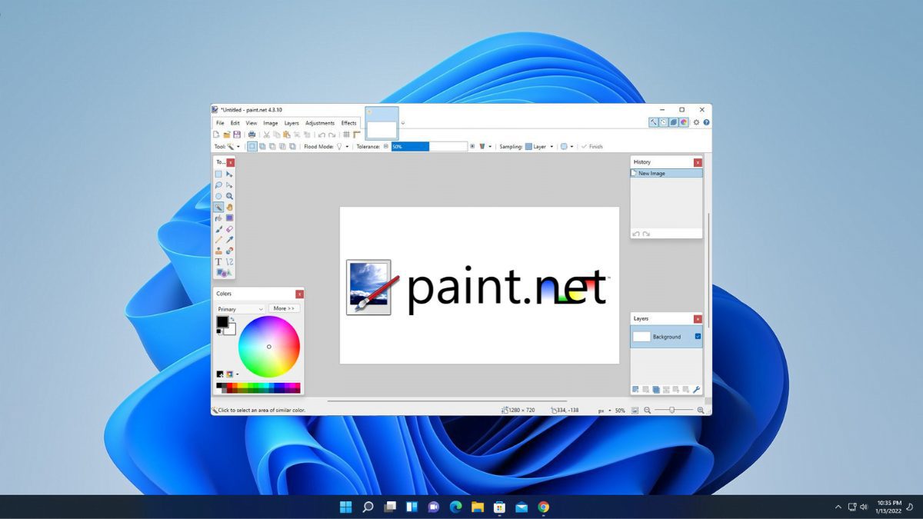Open the Sampling Layer dropdown
Screen dimensions: 923x519
click(x=539, y=146)
